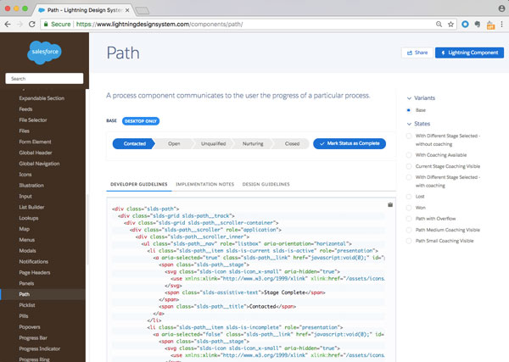Select With Coaching Available state
Viewport: 509px width, 362px height.
coord(409,155)
